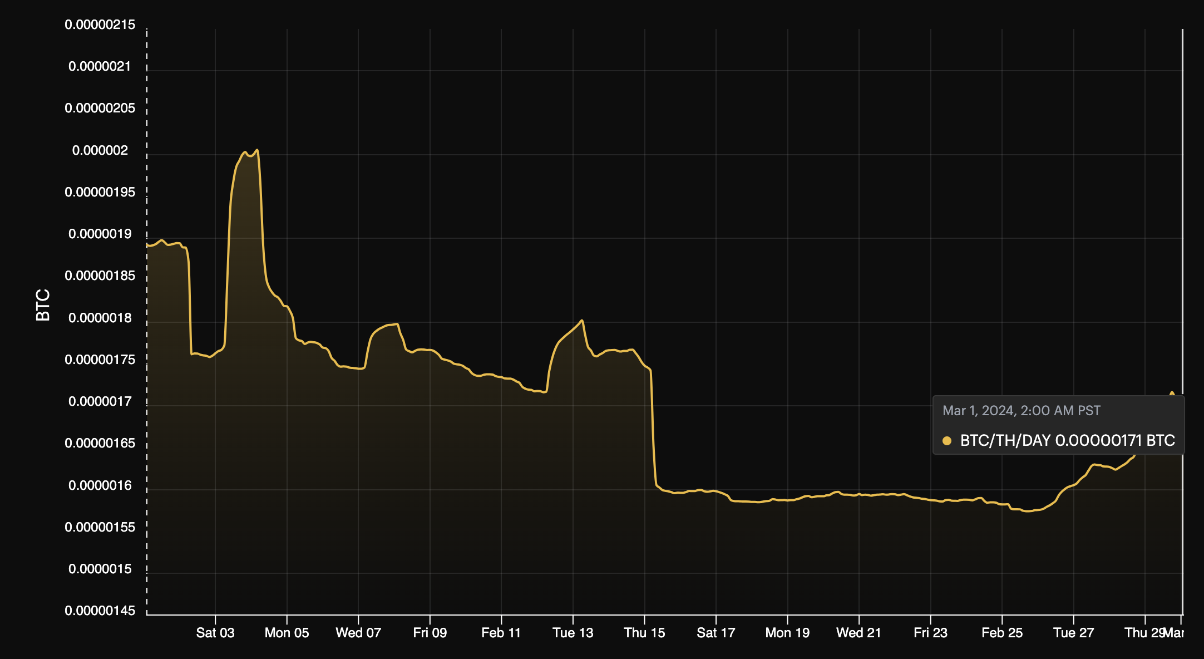Click the Wed 21 x-axis label
This screenshot has height=659, width=1204.
(858, 633)
